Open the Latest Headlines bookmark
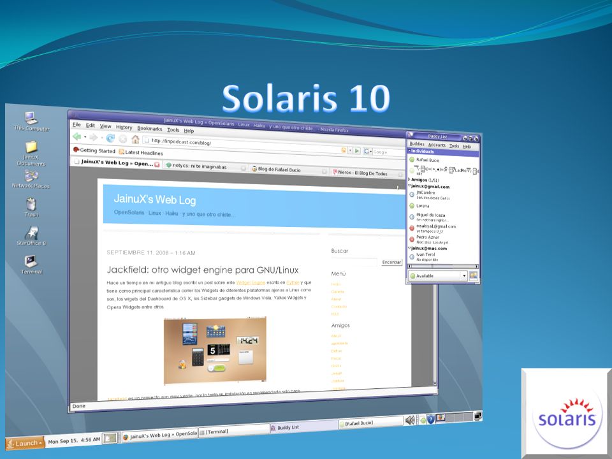 coord(140,152)
